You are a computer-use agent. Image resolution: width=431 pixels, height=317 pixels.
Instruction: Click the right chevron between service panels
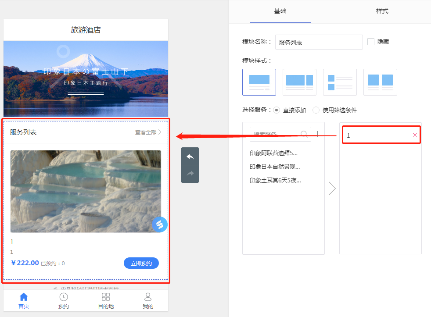(x=332, y=189)
